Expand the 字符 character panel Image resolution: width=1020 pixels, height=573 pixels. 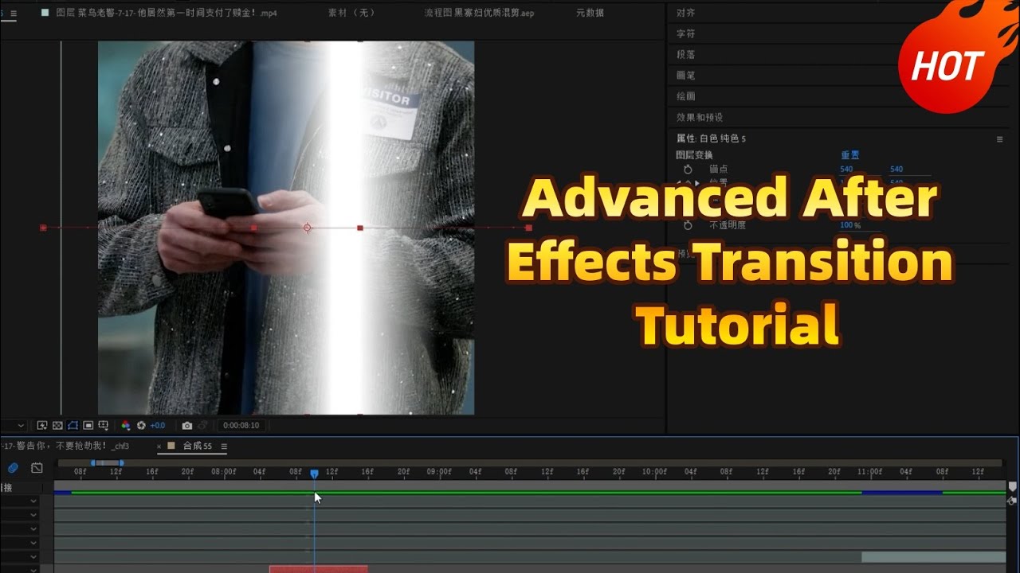685,33
